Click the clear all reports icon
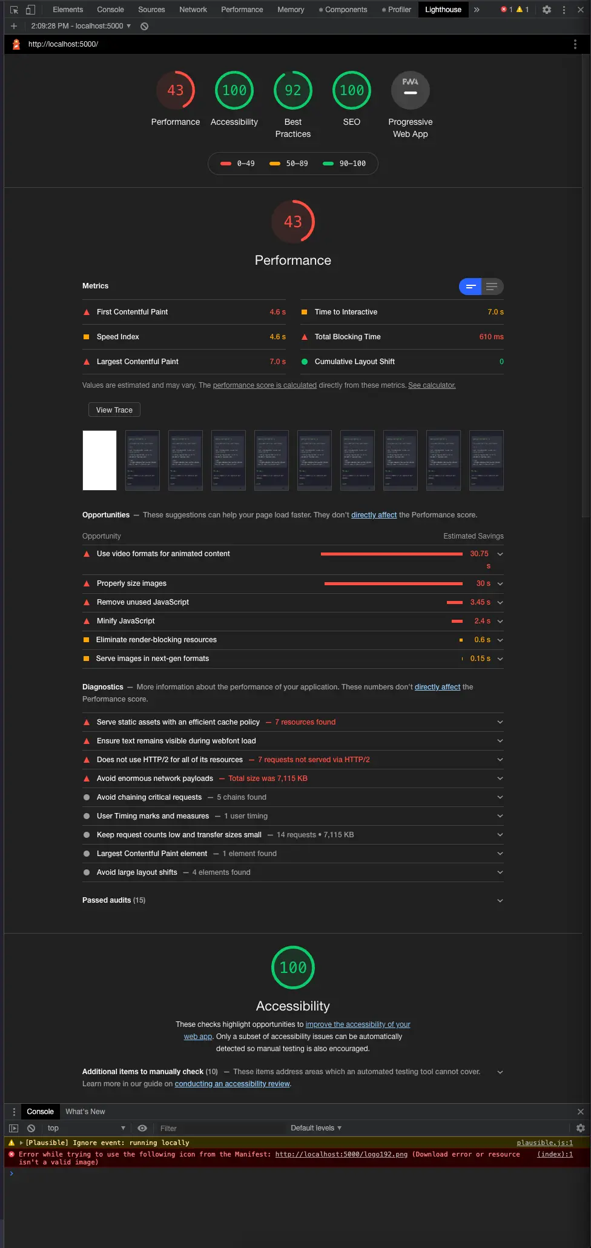The height and width of the screenshot is (1248, 591). [x=145, y=26]
